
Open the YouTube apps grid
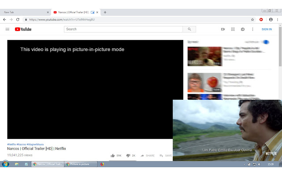click(x=233, y=29)
